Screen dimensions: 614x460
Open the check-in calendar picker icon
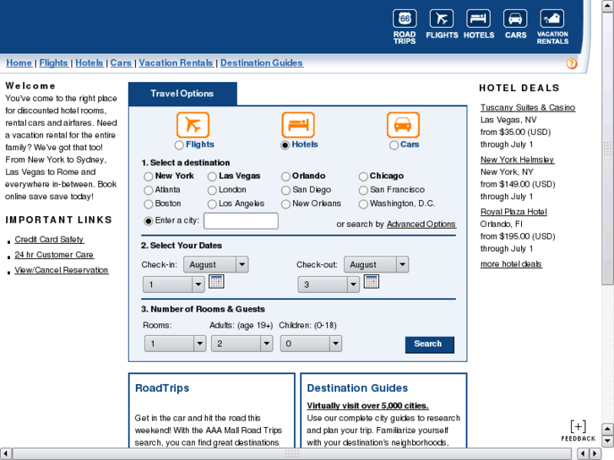(x=216, y=282)
